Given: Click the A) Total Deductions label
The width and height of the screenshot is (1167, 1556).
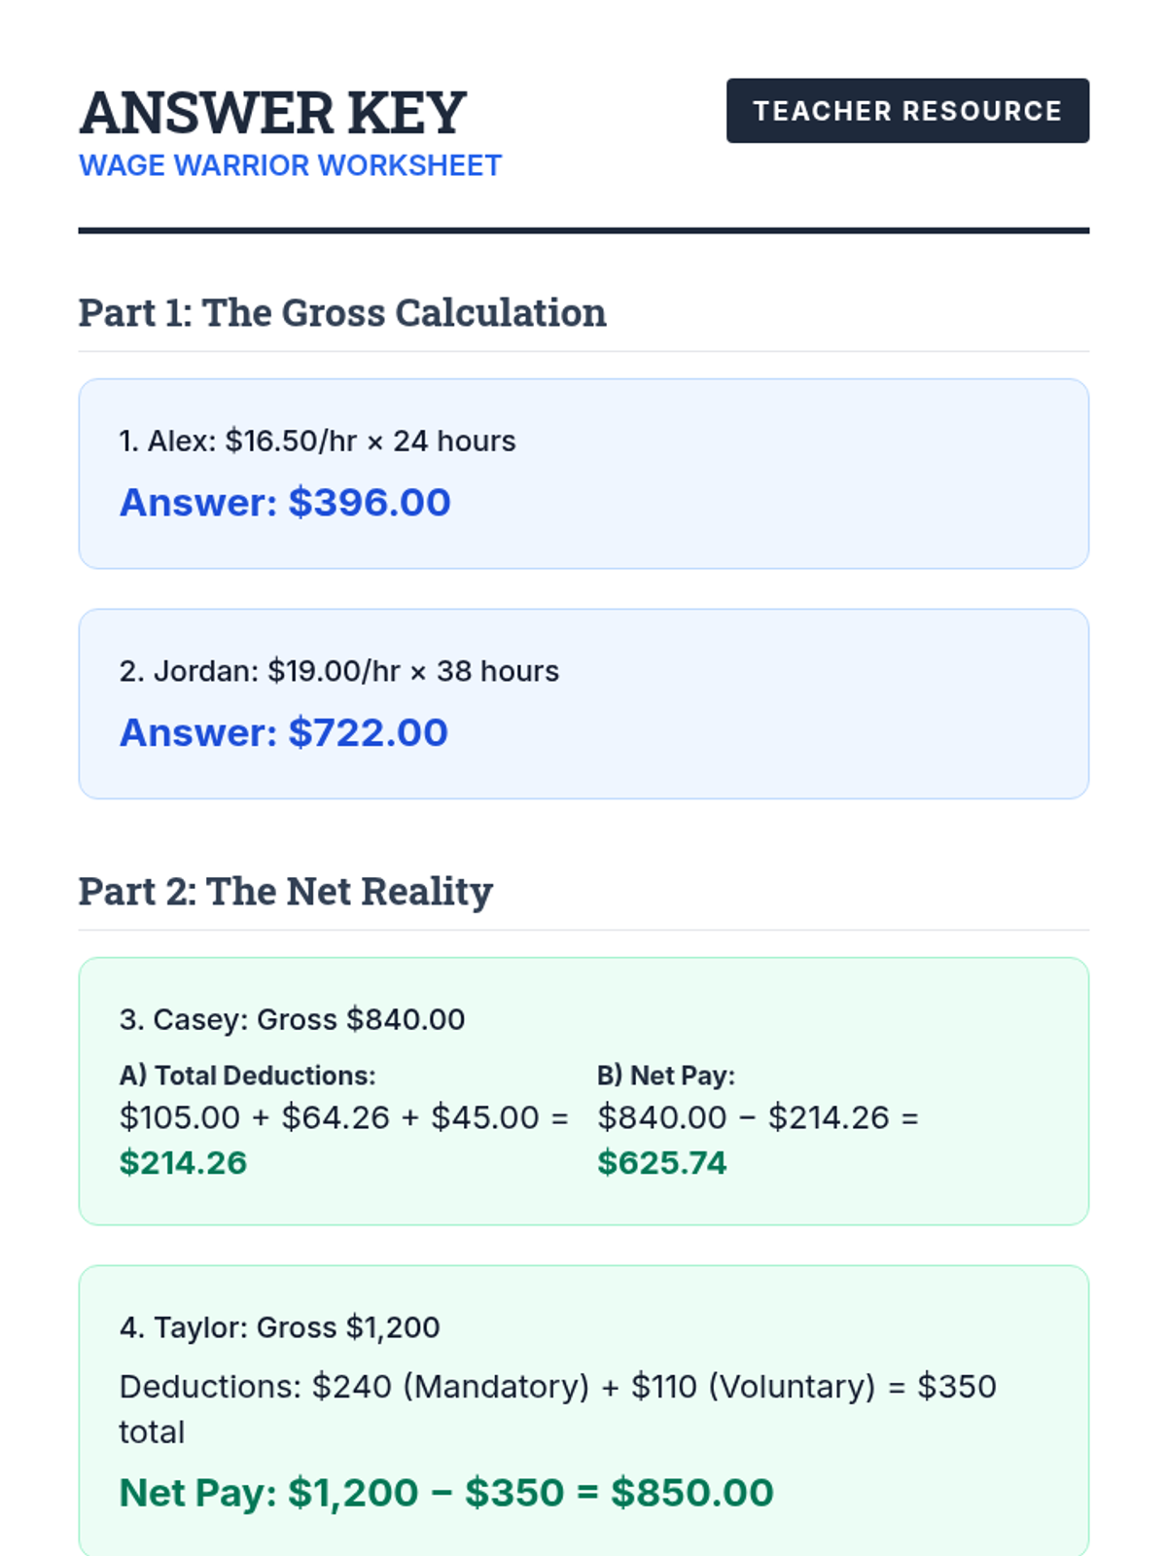Looking at the screenshot, I should click(247, 1076).
